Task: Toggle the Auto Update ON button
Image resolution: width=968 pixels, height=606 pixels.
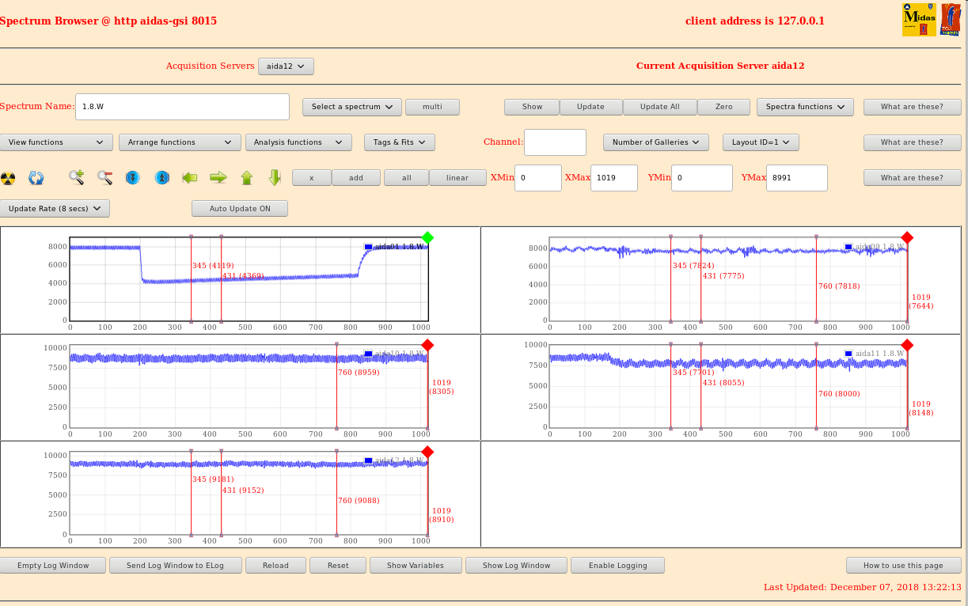Action: pyautogui.click(x=239, y=209)
